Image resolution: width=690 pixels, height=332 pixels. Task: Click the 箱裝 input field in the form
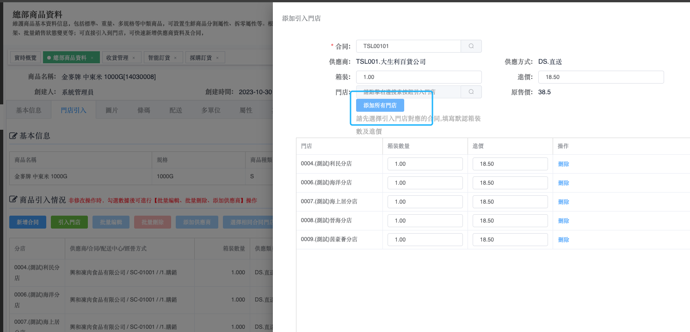coord(419,77)
